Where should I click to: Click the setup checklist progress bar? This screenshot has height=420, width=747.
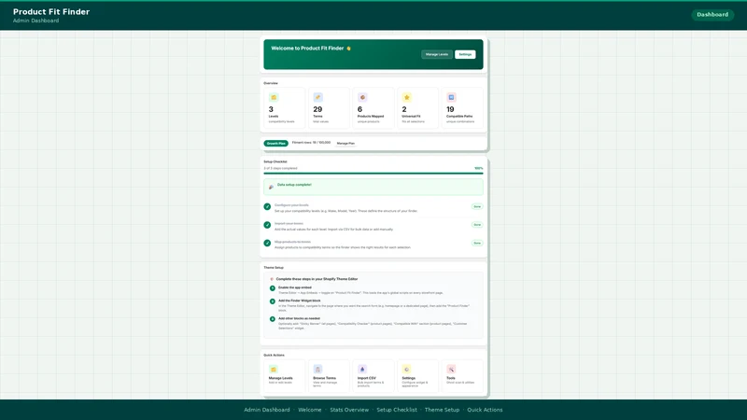373,174
